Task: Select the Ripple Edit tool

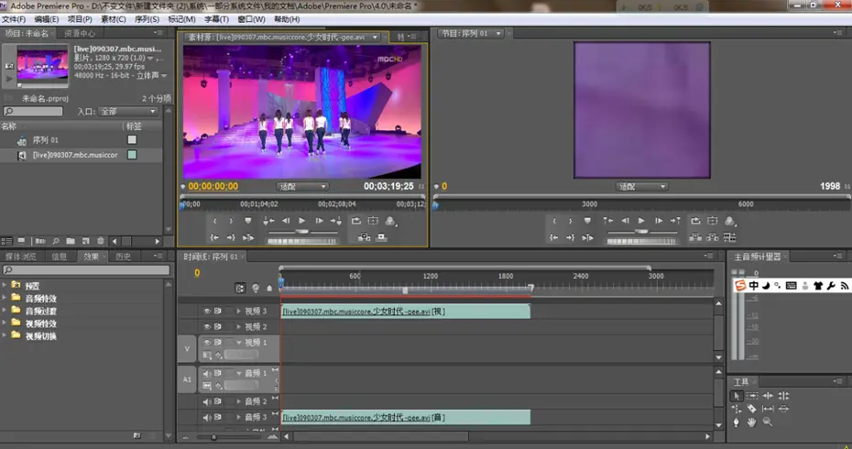Action: click(768, 396)
